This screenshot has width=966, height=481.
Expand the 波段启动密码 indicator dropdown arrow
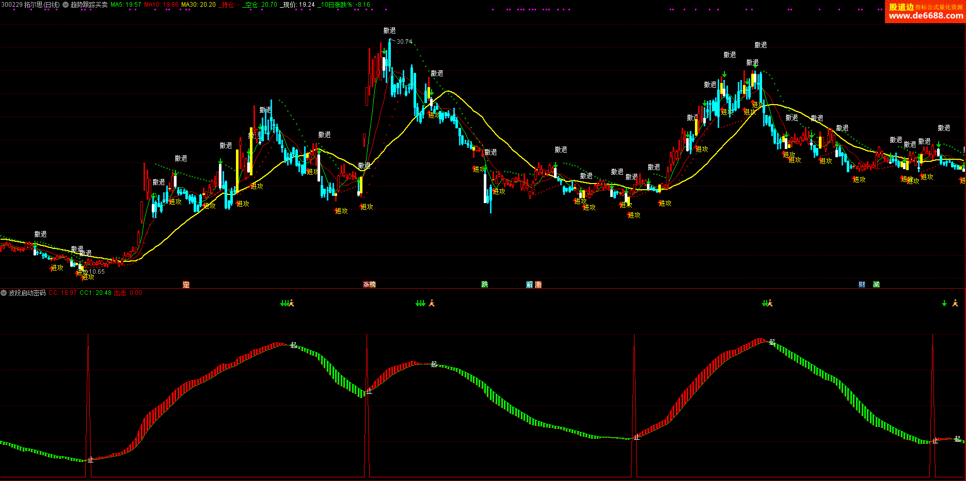(x=4, y=293)
